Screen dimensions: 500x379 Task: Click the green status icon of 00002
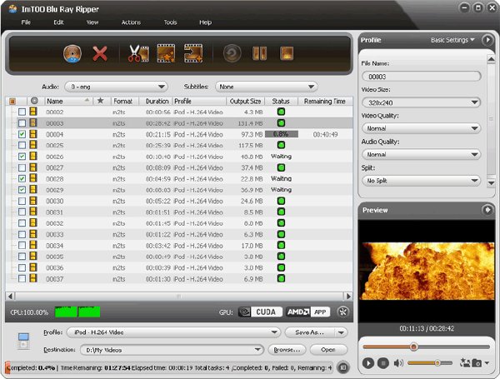click(x=281, y=112)
